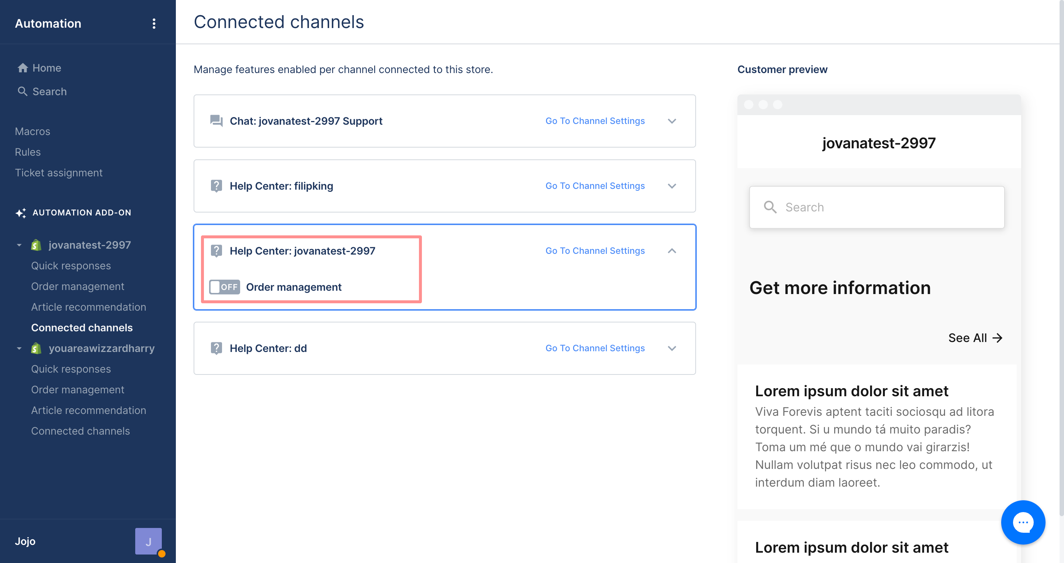Open Order management under jovanatest-2997

click(x=78, y=287)
